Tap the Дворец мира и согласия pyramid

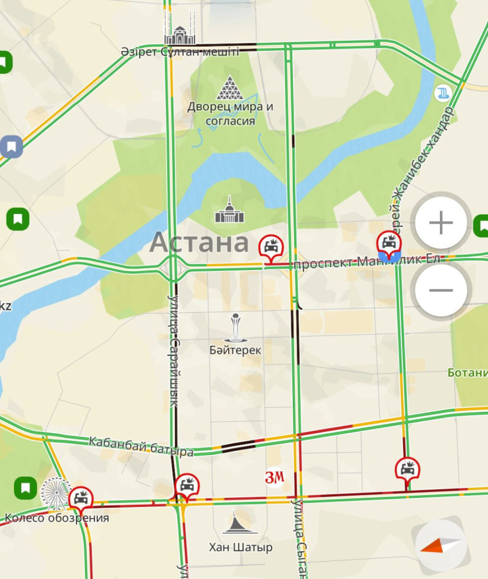229,88
